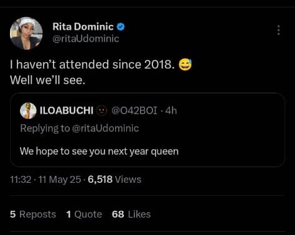Open ILOABUCHI's small avatar in quoted tweet
The height and width of the screenshot is (235, 295).
point(28,111)
